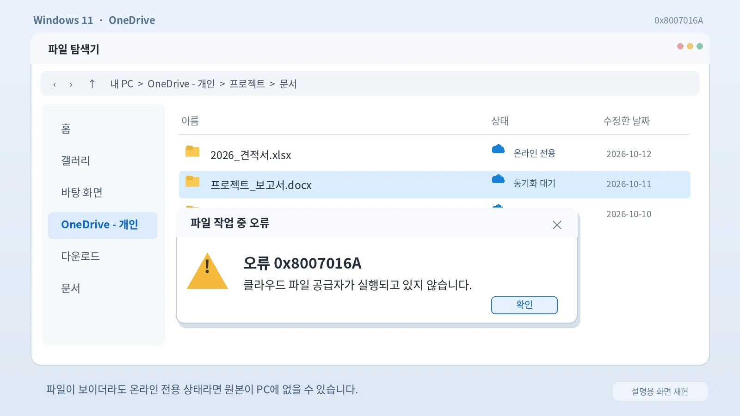The height and width of the screenshot is (416, 740).
Task: Click 문서 breadcrumb segment
Action: pos(288,84)
